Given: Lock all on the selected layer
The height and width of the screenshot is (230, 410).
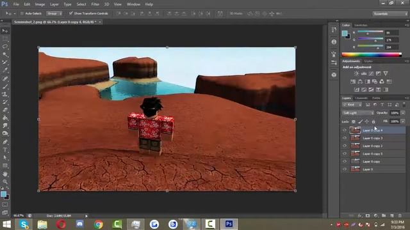Looking at the screenshot, I should [373, 121].
